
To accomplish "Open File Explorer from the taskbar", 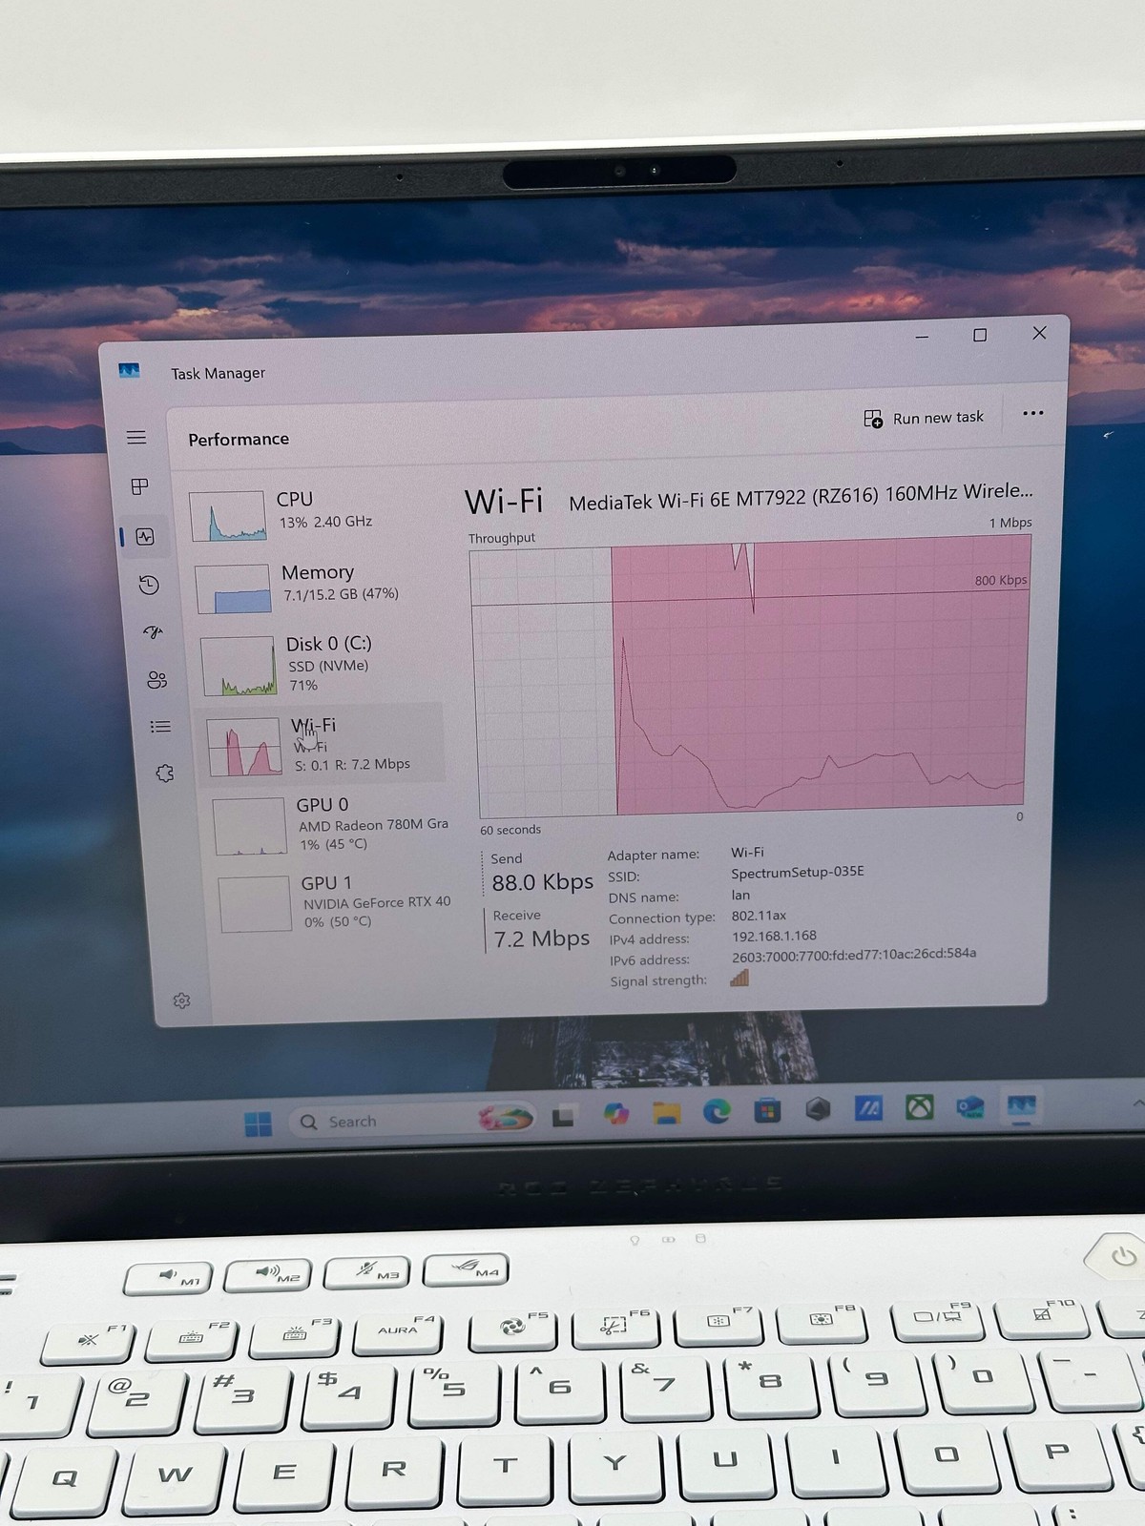I will 666,1112.
